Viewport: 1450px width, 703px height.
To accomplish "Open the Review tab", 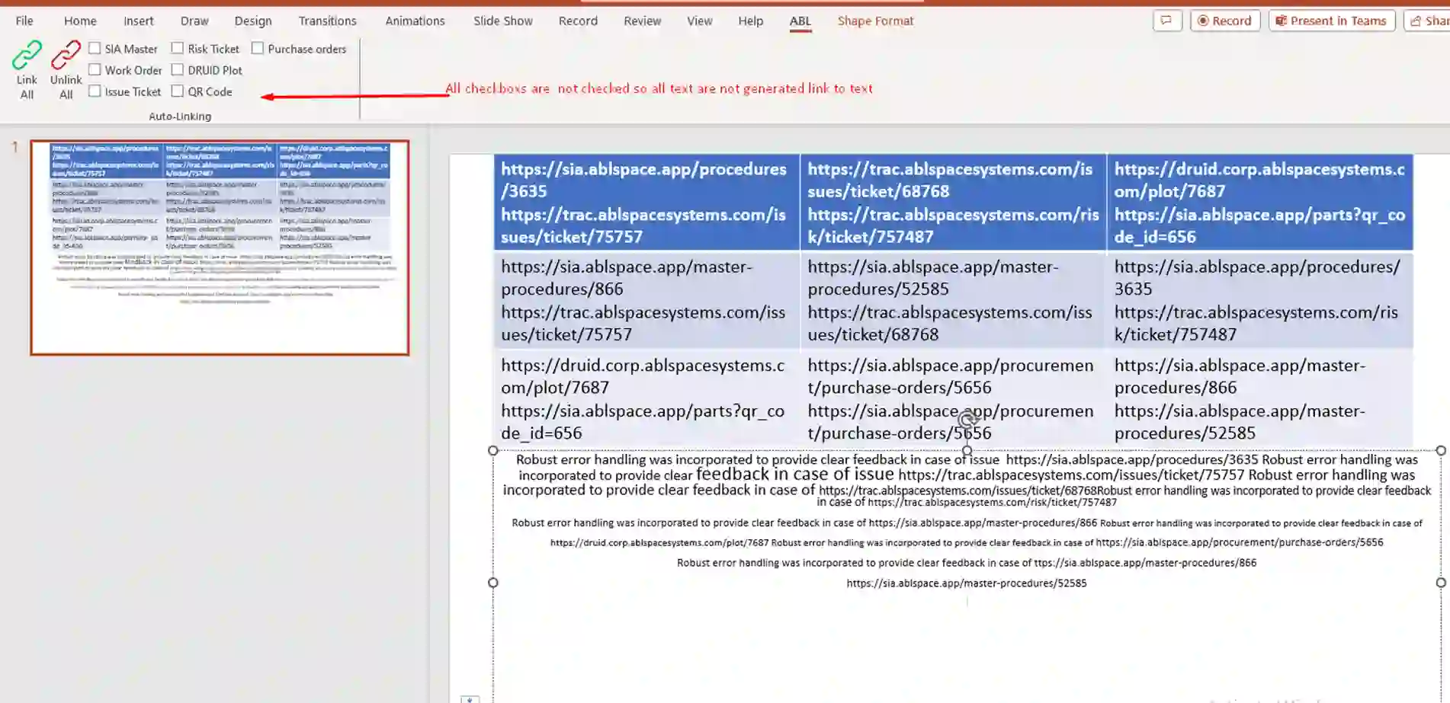I will click(643, 21).
